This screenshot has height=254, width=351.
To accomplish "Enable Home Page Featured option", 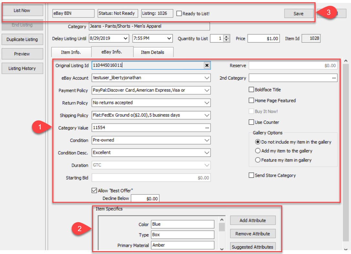I will 252,100.
